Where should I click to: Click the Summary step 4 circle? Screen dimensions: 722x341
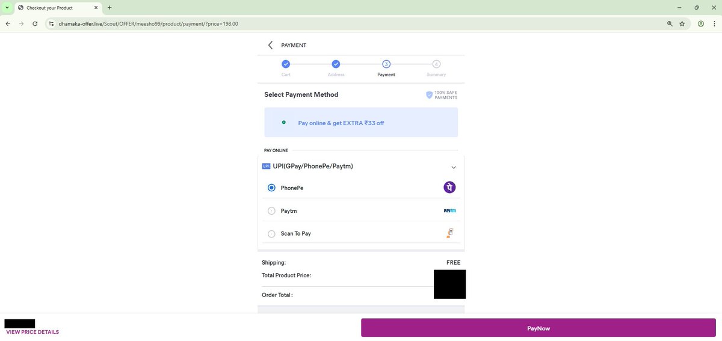coord(436,64)
